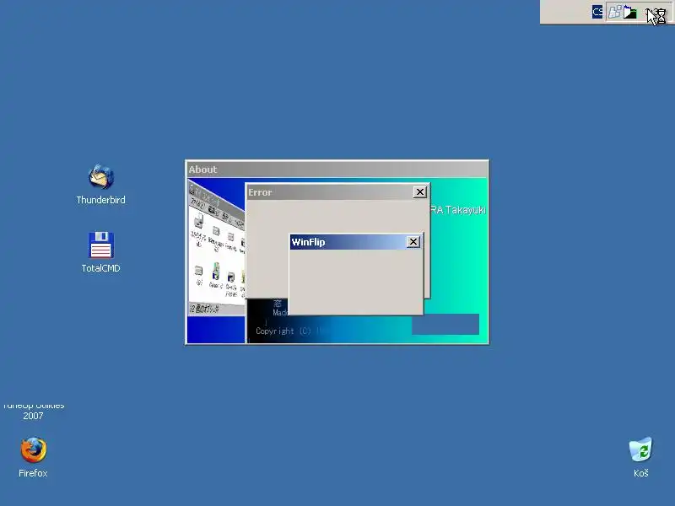The height and width of the screenshot is (506, 675).
Task: Click the "TotalCMD" icon label
Action: pyautogui.click(x=100, y=268)
